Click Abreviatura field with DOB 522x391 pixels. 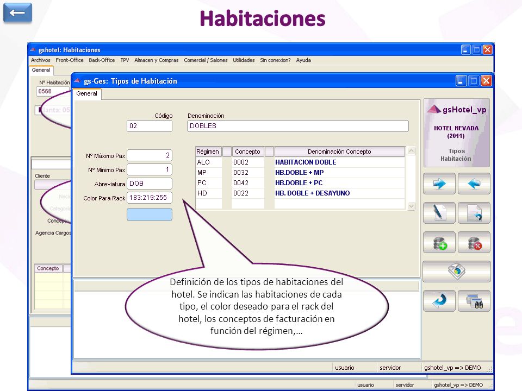(x=150, y=184)
